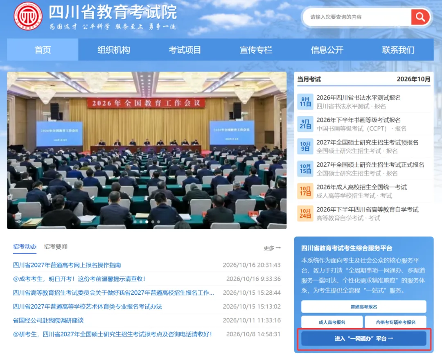Image resolution: width=442 pixels, height=356 pixels.
Task: Open the 宣传专栏 navigation menu
Action: [256, 50]
